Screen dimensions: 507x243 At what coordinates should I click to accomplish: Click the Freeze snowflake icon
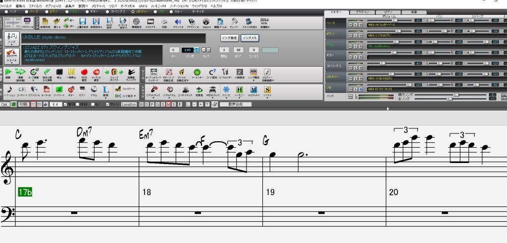(x=226, y=90)
